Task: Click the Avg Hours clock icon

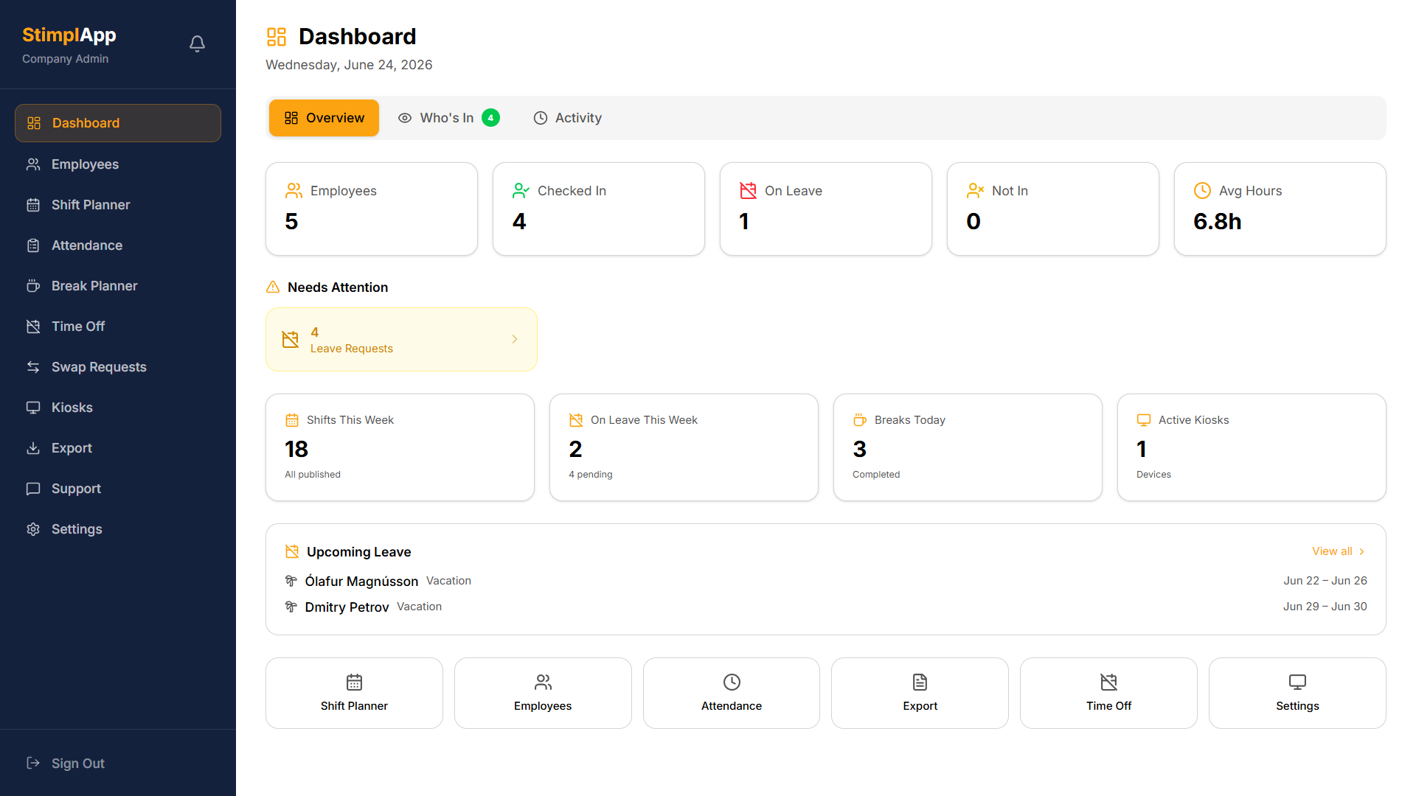Action: coord(1202,191)
